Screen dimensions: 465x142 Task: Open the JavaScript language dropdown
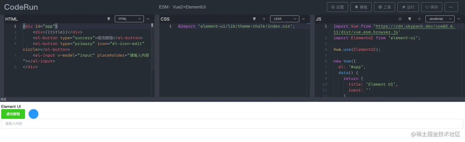[x=440, y=19]
